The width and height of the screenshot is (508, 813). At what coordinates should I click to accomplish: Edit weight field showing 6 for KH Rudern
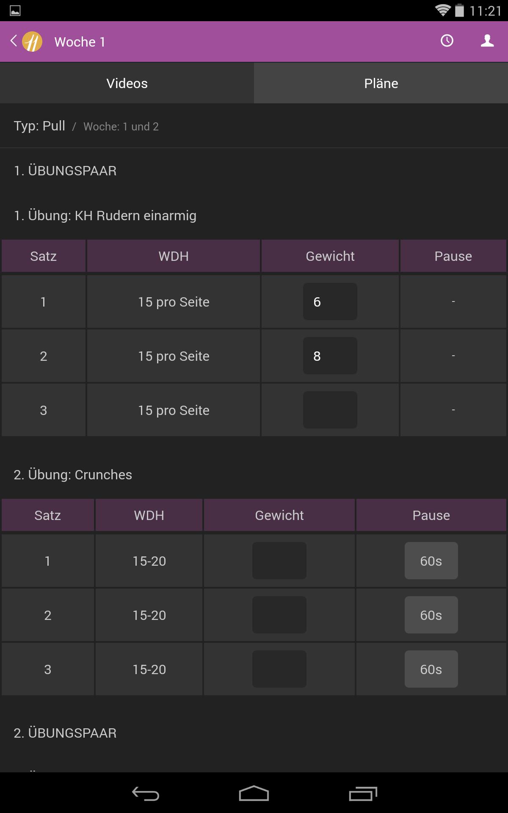[x=330, y=301]
